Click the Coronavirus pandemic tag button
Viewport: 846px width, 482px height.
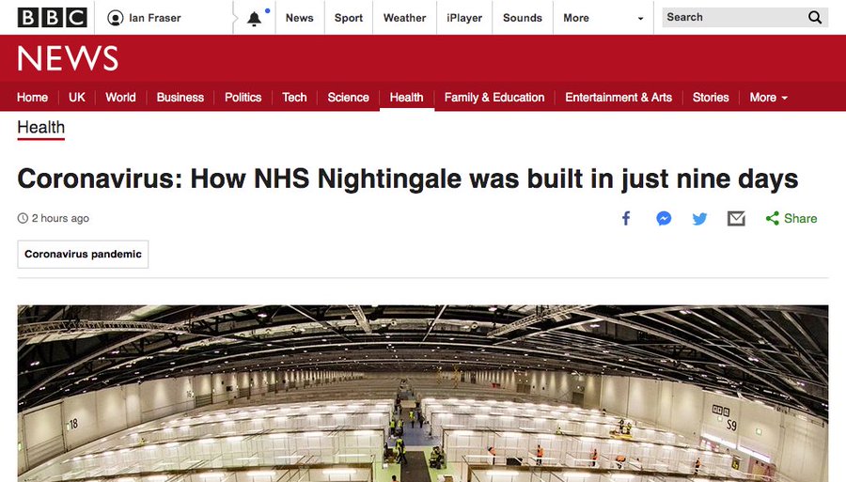pyautogui.click(x=83, y=254)
